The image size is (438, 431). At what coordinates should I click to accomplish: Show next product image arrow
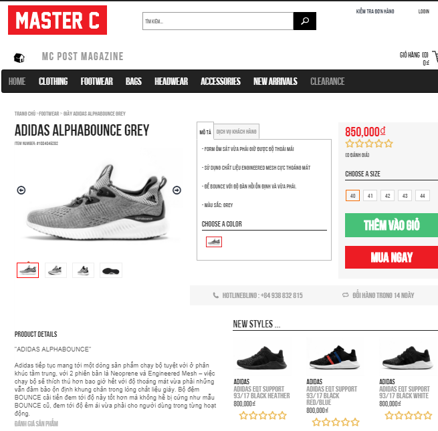[x=177, y=190]
